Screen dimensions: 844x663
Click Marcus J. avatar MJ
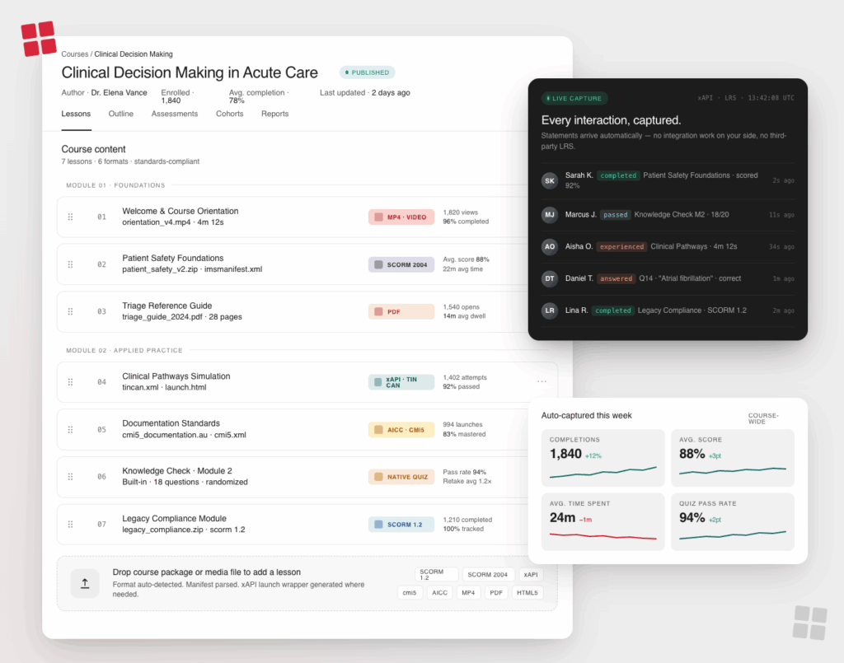click(x=550, y=214)
